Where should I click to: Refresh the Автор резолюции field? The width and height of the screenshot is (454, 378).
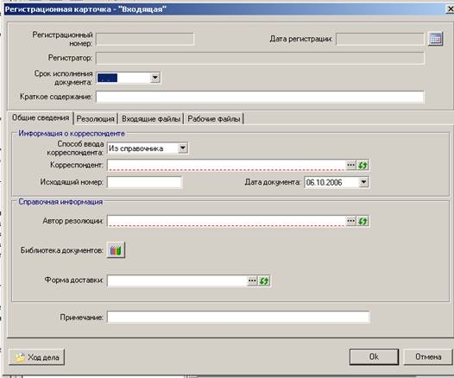click(363, 221)
